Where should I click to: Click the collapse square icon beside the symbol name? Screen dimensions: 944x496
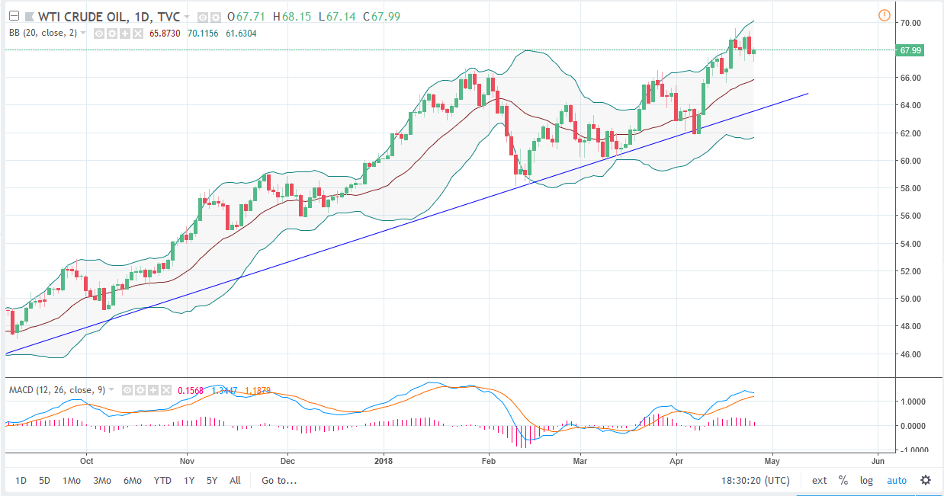(14, 15)
